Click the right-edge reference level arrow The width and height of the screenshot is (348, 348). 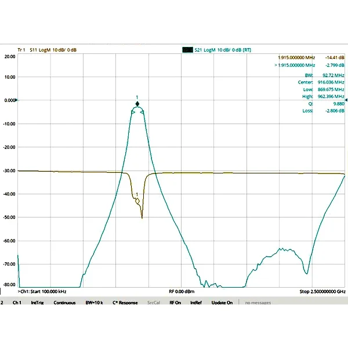click(x=346, y=100)
